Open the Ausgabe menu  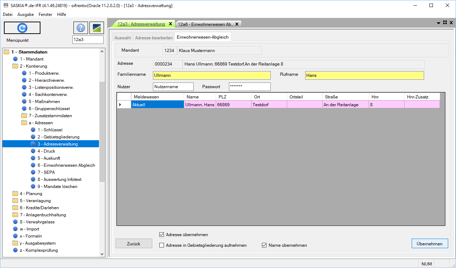[x=26, y=15]
